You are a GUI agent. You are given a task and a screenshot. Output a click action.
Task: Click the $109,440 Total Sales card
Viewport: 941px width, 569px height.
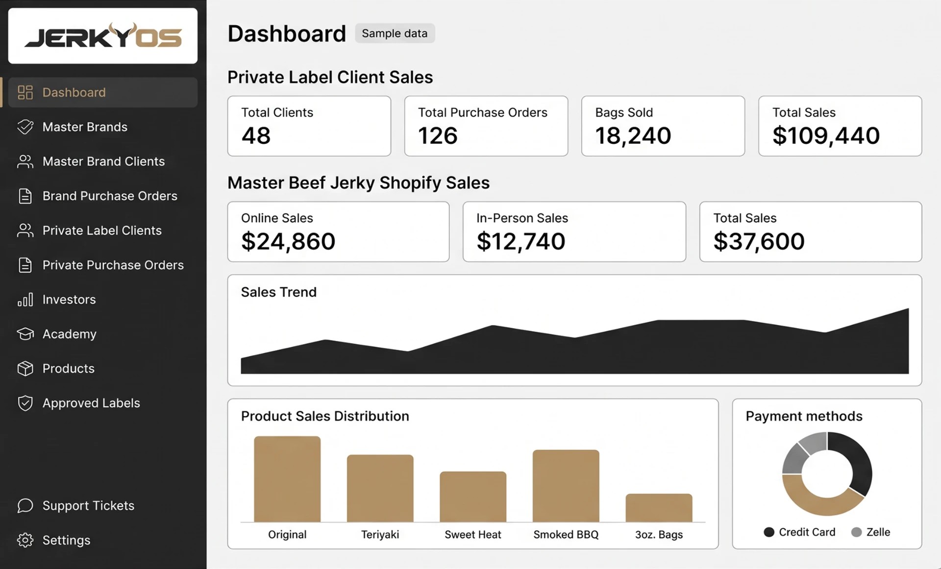pos(840,126)
